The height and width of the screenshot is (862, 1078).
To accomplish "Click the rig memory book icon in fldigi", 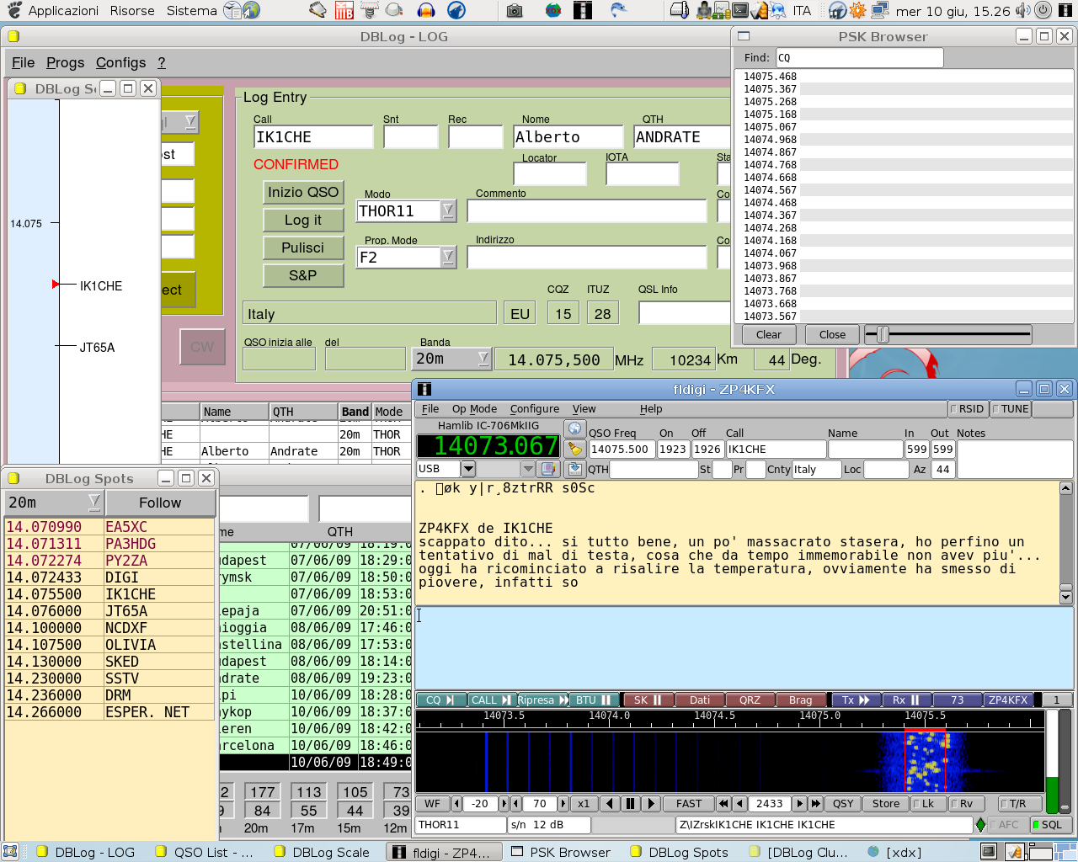I will tap(548, 469).
